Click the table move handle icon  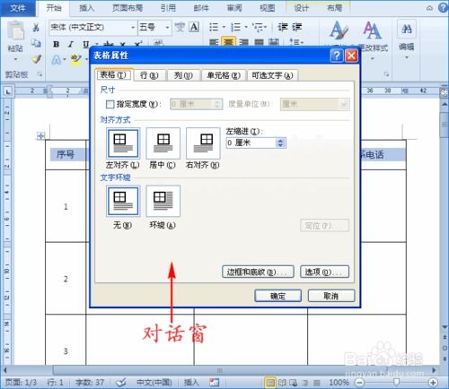click(40, 136)
